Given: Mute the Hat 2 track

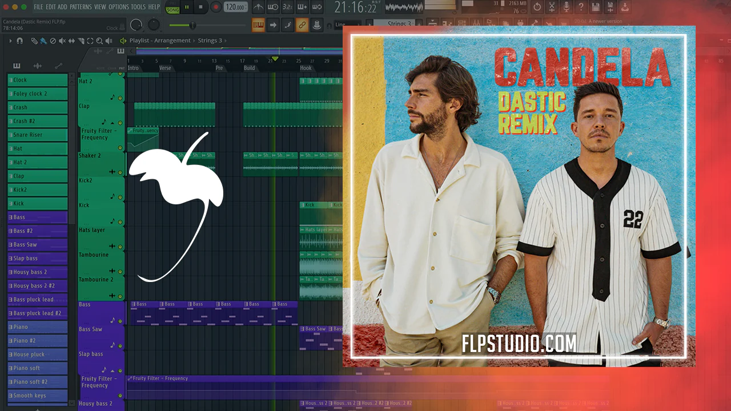Looking at the screenshot, I should pyautogui.click(x=120, y=98).
